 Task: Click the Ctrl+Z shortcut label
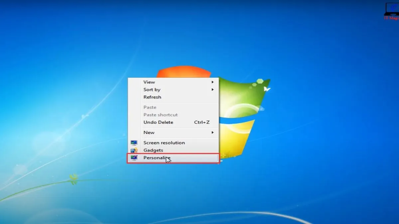[202, 122]
